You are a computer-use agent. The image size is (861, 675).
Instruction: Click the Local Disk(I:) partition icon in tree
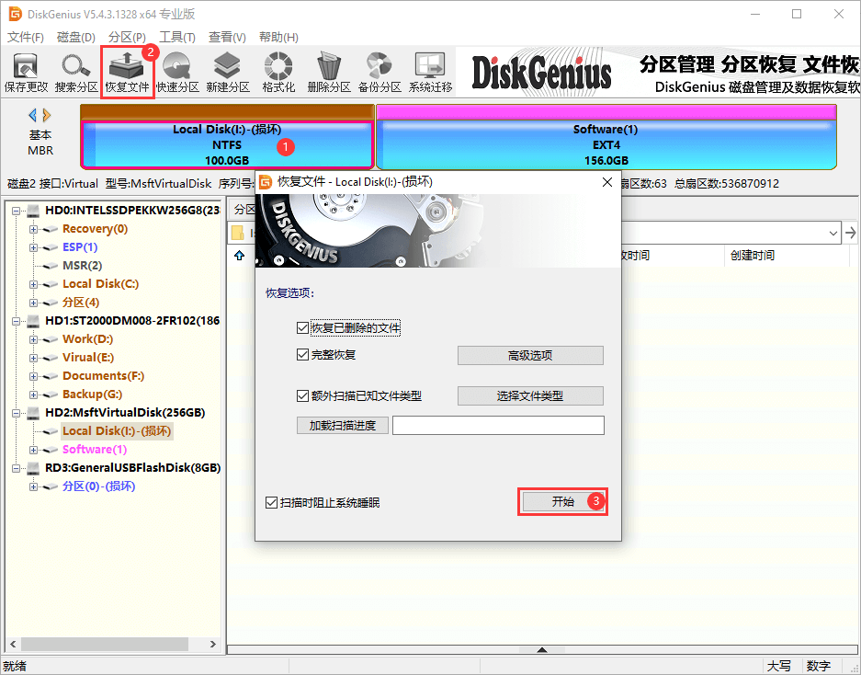[51, 431]
